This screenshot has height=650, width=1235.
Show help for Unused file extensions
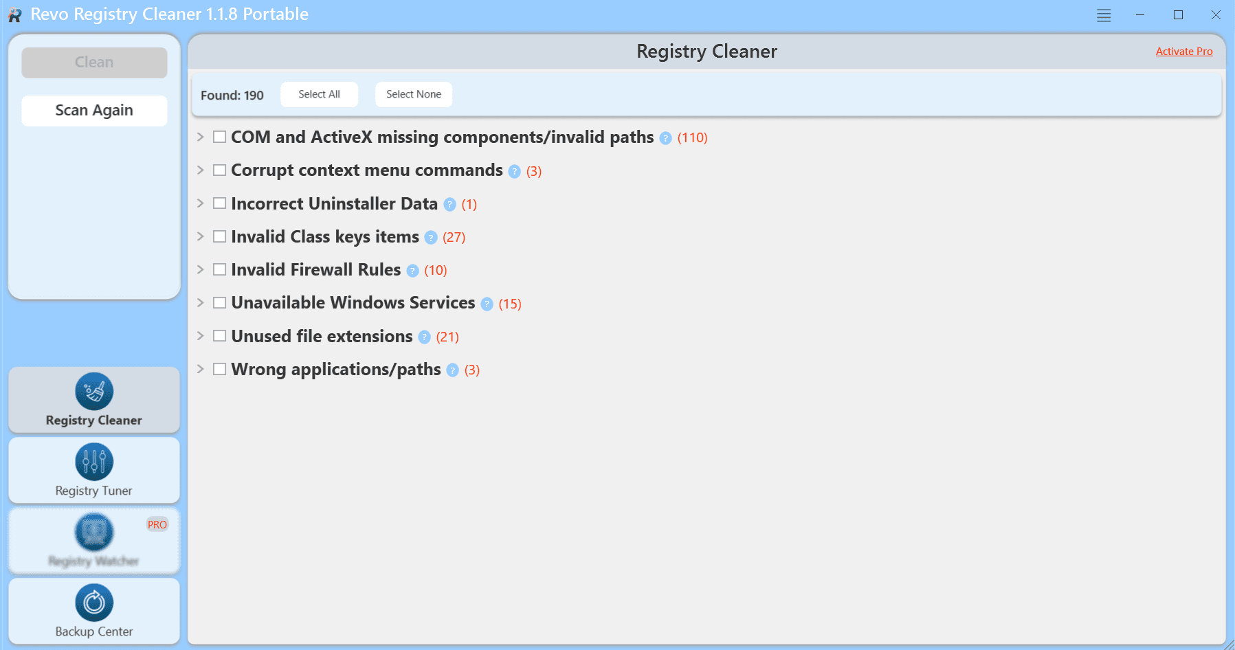(x=424, y=337)
